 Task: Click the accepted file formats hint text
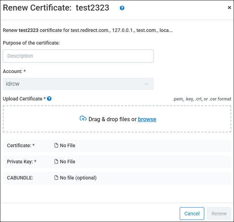pyautogui.click(x=202, y=99)
